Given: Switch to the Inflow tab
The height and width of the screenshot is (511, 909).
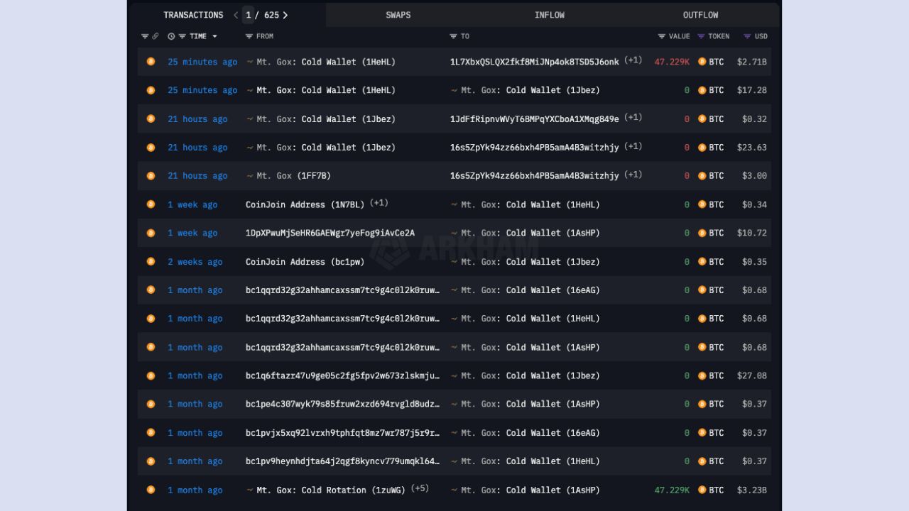Looking at the screenshot, I should [x=549, y=15].
